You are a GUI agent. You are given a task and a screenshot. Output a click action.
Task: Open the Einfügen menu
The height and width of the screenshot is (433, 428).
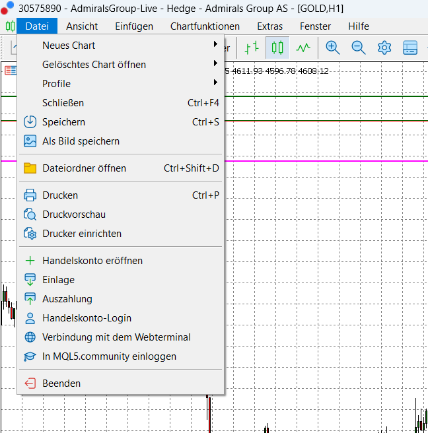(x=134, y=26)
